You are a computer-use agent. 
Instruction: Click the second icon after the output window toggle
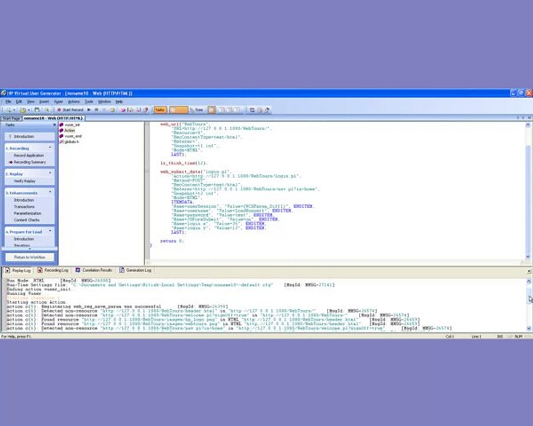(229, 109)
